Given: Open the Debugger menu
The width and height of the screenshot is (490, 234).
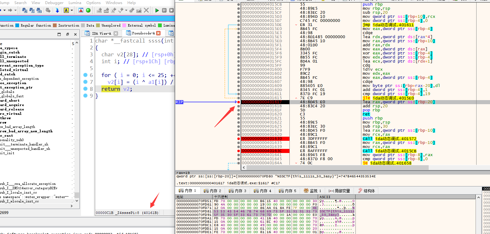Looking at the screenshot, I should 54,3.
